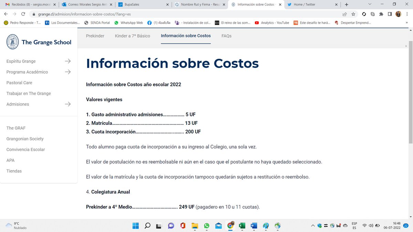The height and width of the screenshot is (232, 413).
Task: Open the Chrome profile avatar
Action: click(398, 14)
